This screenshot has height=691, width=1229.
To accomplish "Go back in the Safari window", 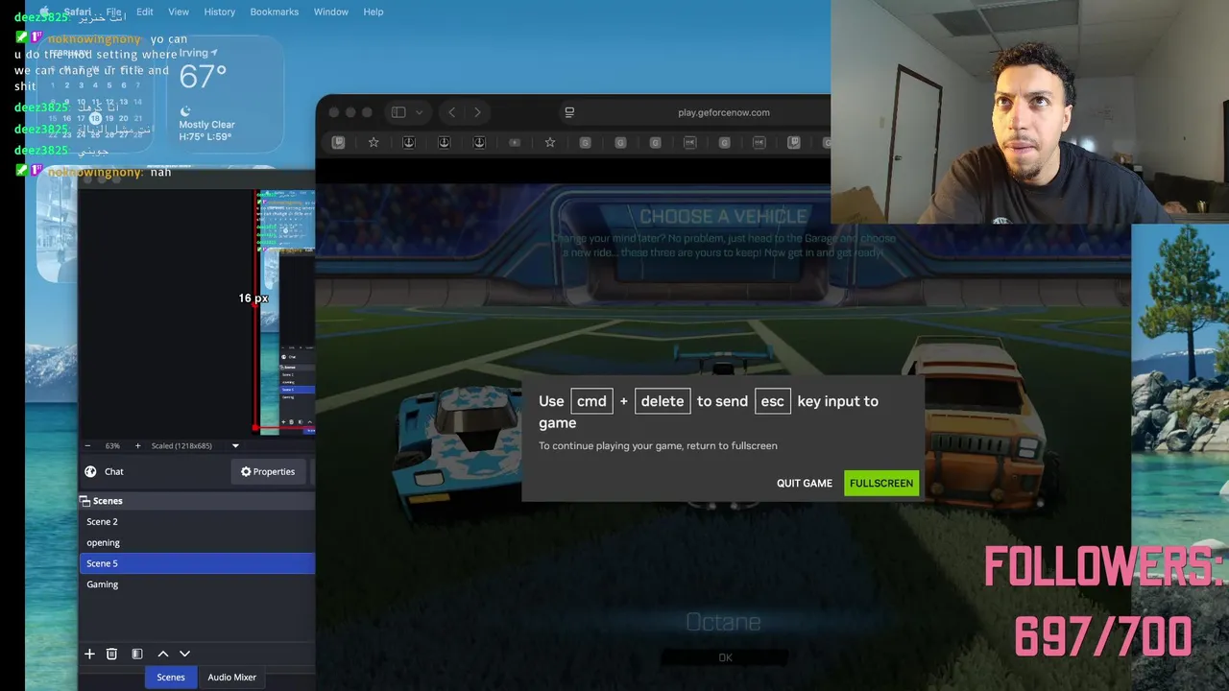I will pyautogui.click(x=452, y=112).
